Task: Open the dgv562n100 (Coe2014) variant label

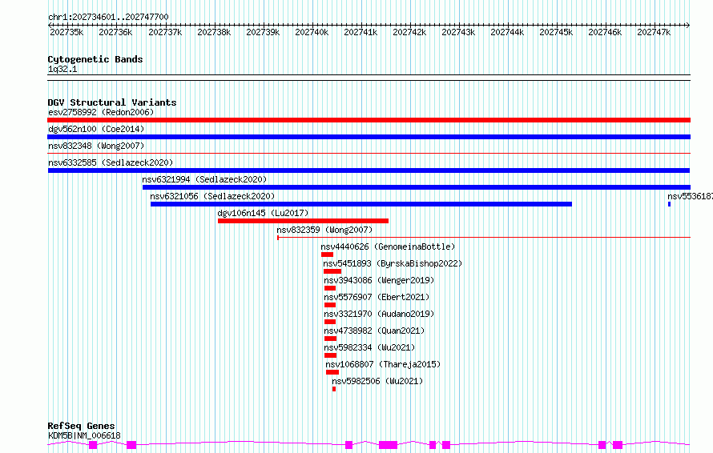Action: coord(96,129)
